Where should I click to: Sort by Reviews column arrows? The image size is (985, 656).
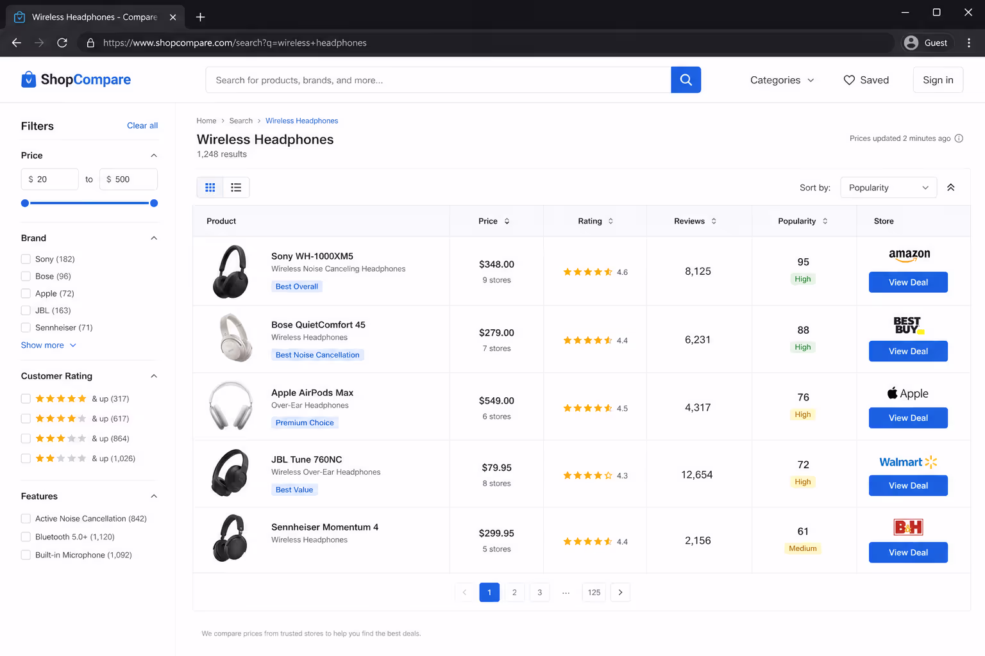click(x=714, y=221)
